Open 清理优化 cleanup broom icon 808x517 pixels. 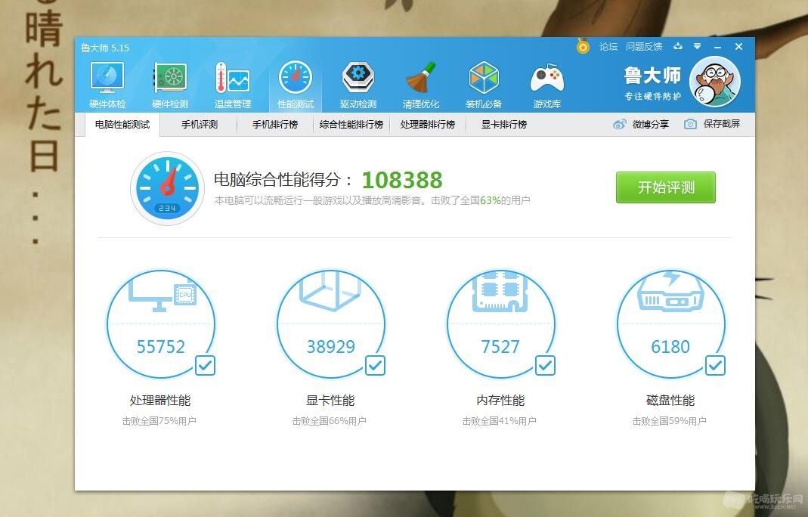421,85
